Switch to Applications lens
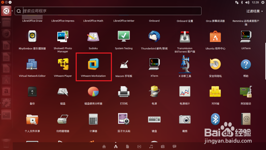The height and width of the screenshot is (150, 266). tap(116, 147)
